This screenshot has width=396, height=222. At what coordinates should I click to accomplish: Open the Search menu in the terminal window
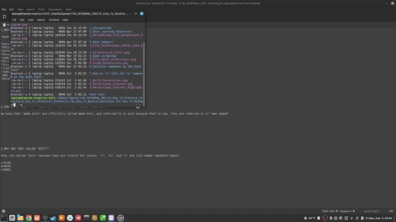(x=41, y=20)
